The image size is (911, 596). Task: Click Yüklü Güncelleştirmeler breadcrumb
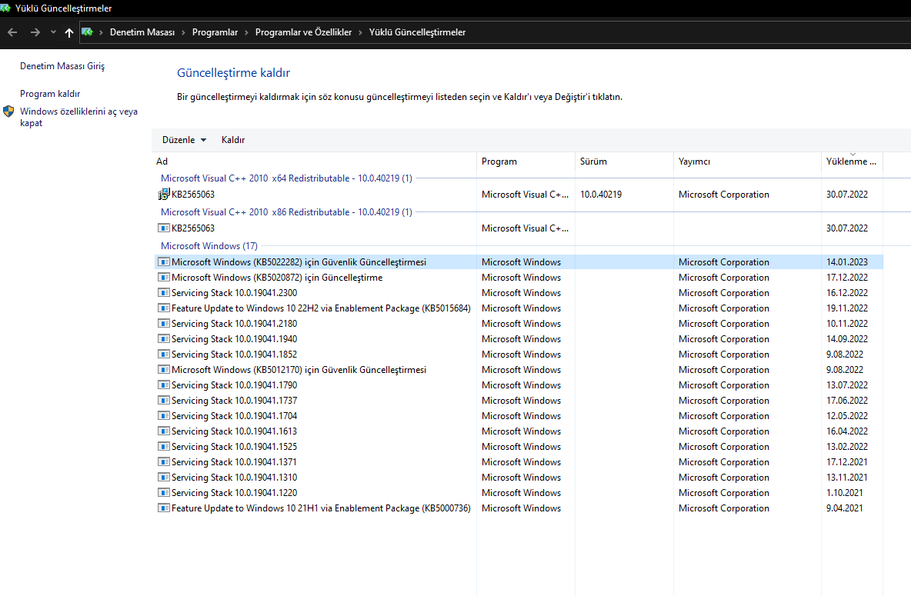[x=417, y=32]
